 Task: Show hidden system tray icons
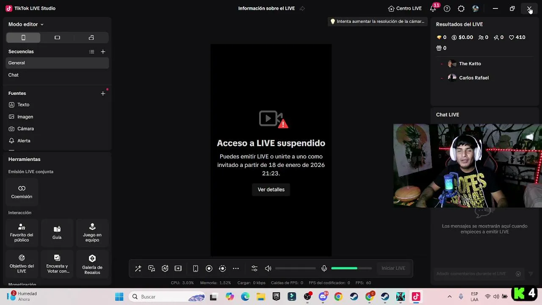(x=449, y=297)
